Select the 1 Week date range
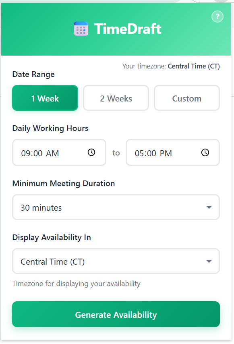 pyautogui.click(x=45, y=98)
